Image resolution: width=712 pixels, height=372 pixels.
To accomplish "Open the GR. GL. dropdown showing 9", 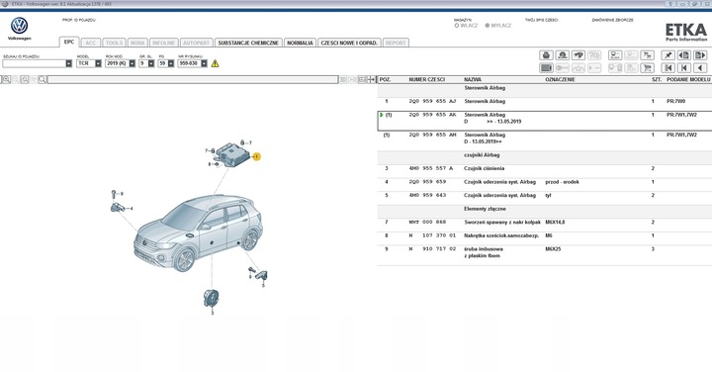I will [x=151, y=63].
